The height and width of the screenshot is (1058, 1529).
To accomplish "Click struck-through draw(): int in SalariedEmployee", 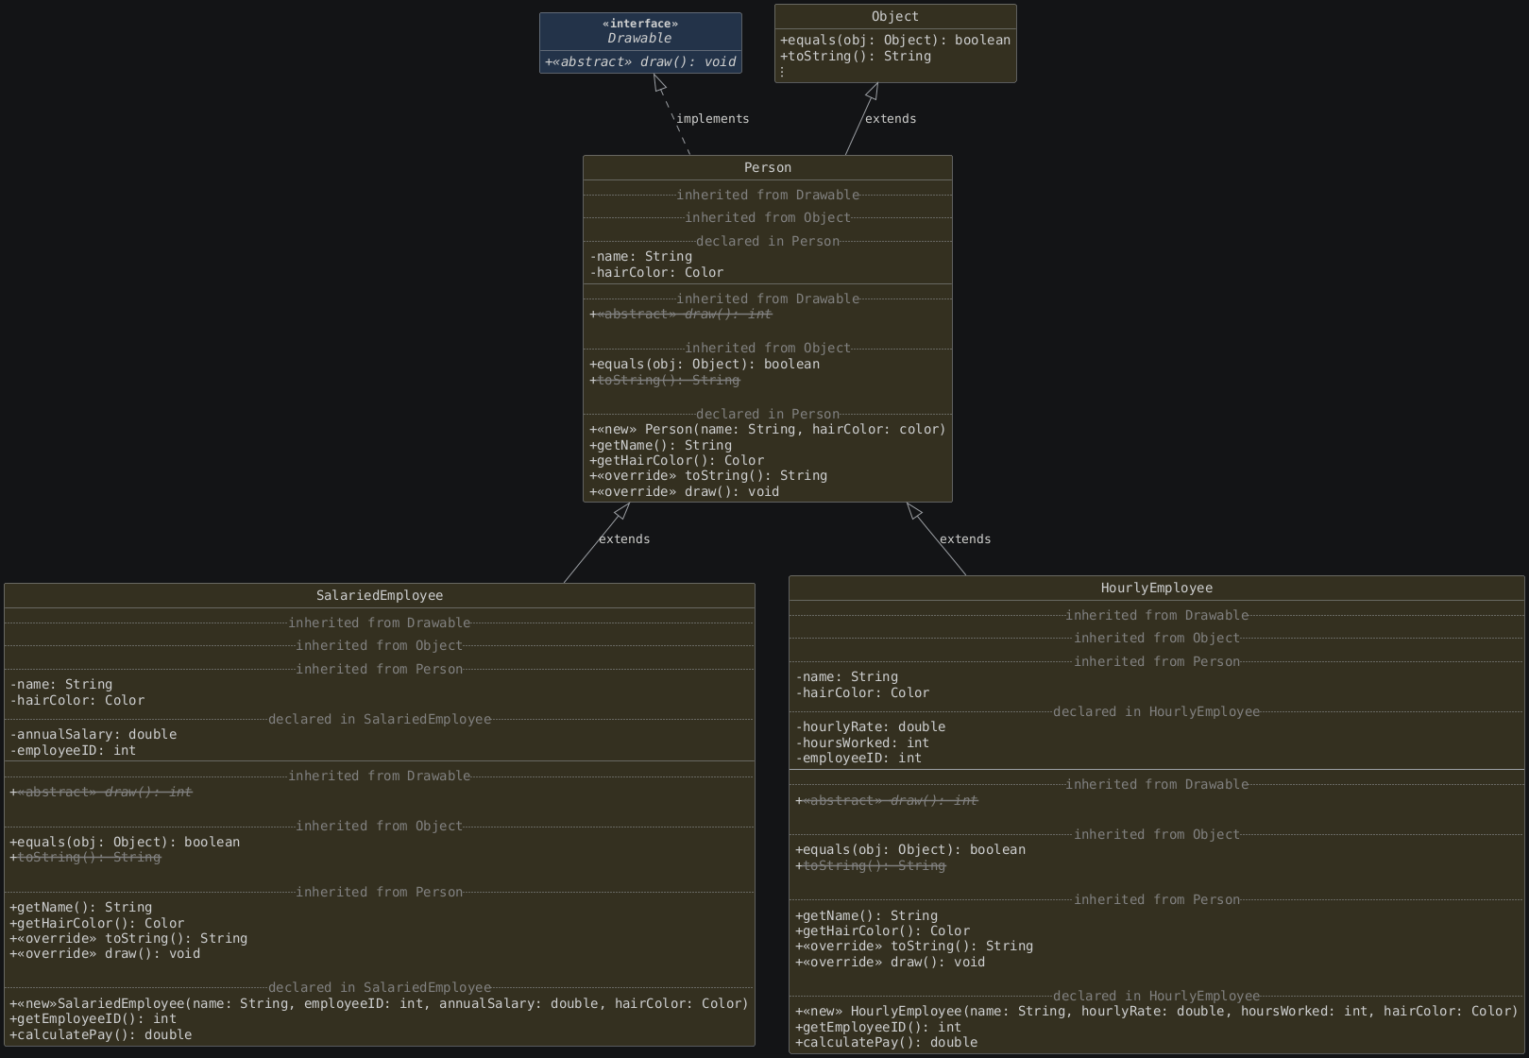I will click(101, 793).
